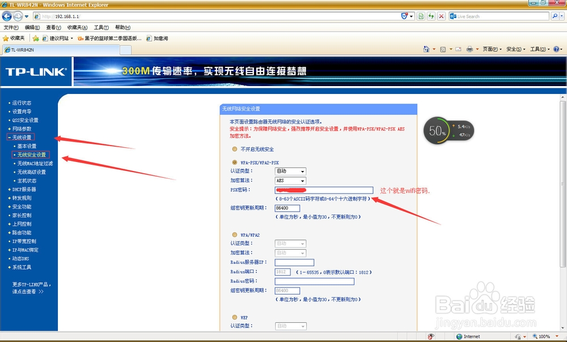Image resolution: width=567 pixels, height=342 pixels.
Task: Open the 文件(F) menu
Action: (x=11, y=27)
